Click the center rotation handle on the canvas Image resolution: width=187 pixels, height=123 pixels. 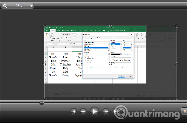click(x=112, y=63)
